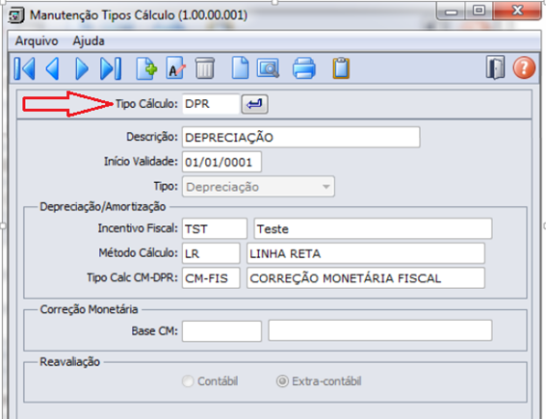Viewport: 546px width, 419px height.
Task: Click the Tipo Cálculo field DPR
Action: (211, 104)
